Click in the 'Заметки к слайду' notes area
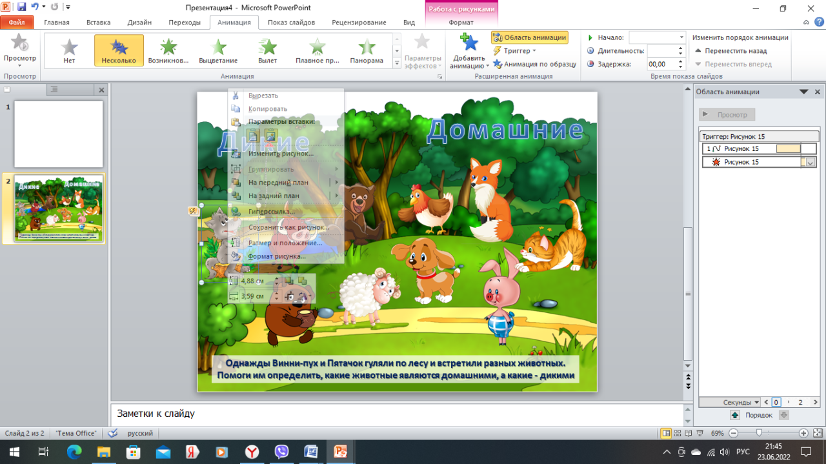Viewport: 826px width, 464px height. click(397, 413)
